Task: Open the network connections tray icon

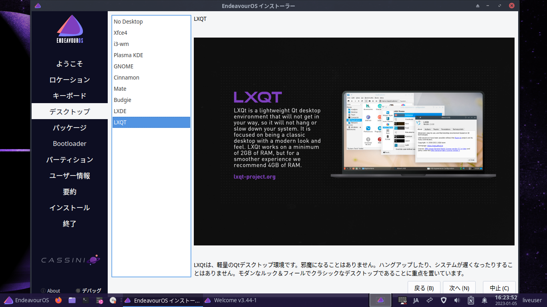Action: tap(430, 300)
